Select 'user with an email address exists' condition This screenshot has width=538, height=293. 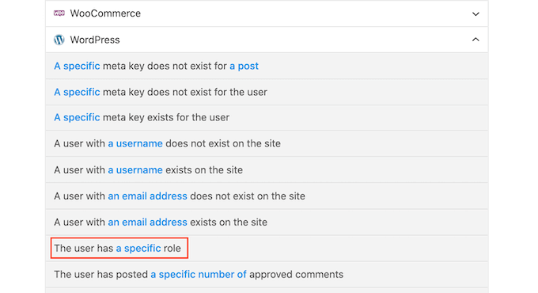point(267,223)
